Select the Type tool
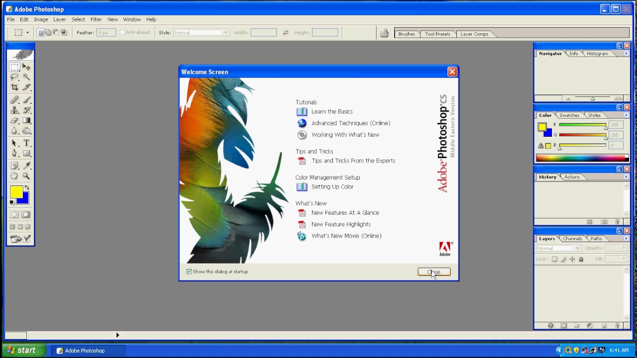637x358 pixels. (26, 143)
